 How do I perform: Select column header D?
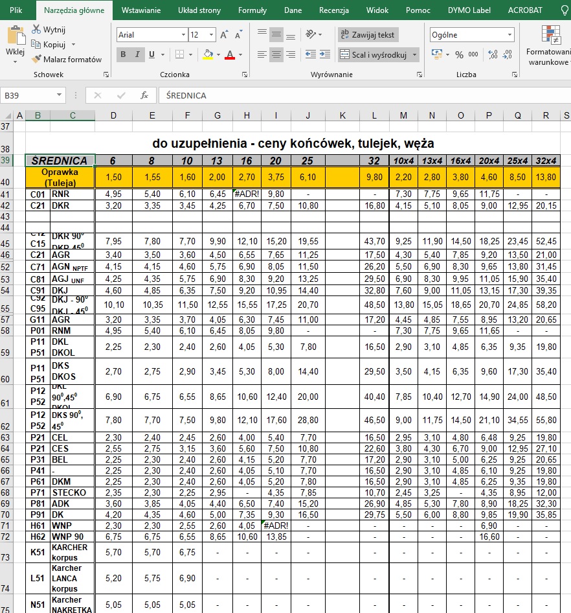pos(113,115)
